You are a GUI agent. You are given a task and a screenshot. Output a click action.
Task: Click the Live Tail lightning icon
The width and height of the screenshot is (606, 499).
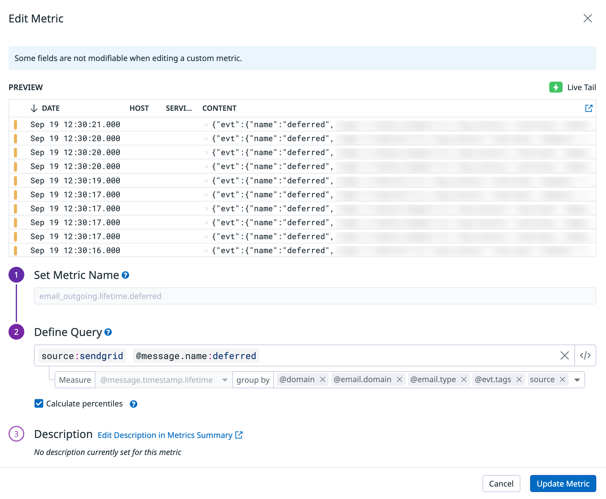(x=556, y=87)
